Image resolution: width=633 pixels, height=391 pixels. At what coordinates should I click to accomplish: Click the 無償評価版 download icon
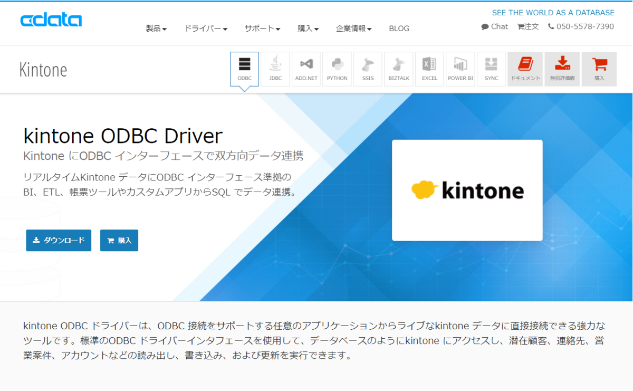[562, 69]
